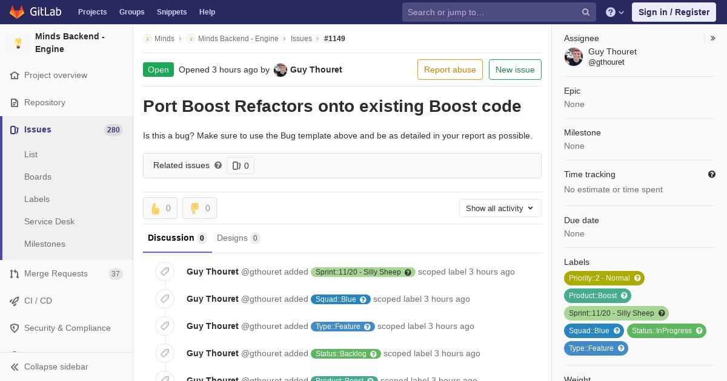The height and width of the screenshot is (381, 727).
Task: Click the Status::InProgress green label
Action: click(666, 331)
